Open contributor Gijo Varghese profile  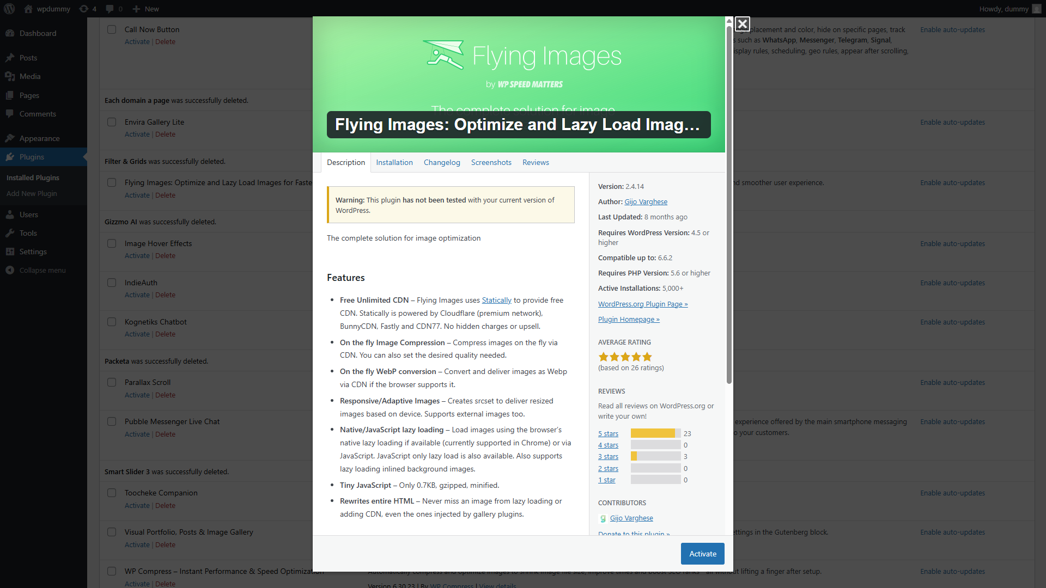(631, 518)
